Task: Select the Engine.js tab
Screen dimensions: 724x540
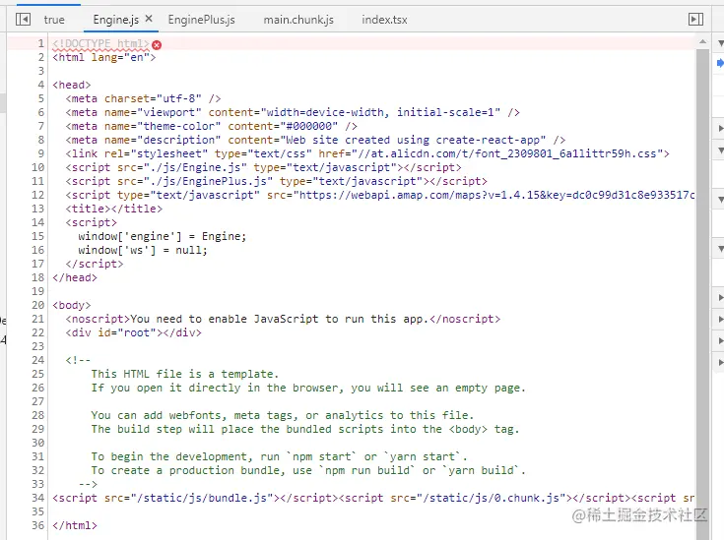Action: coord(116,20)
